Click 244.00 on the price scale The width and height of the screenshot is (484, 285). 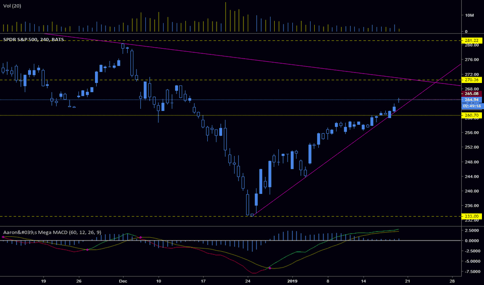click(x=472, y=176)
